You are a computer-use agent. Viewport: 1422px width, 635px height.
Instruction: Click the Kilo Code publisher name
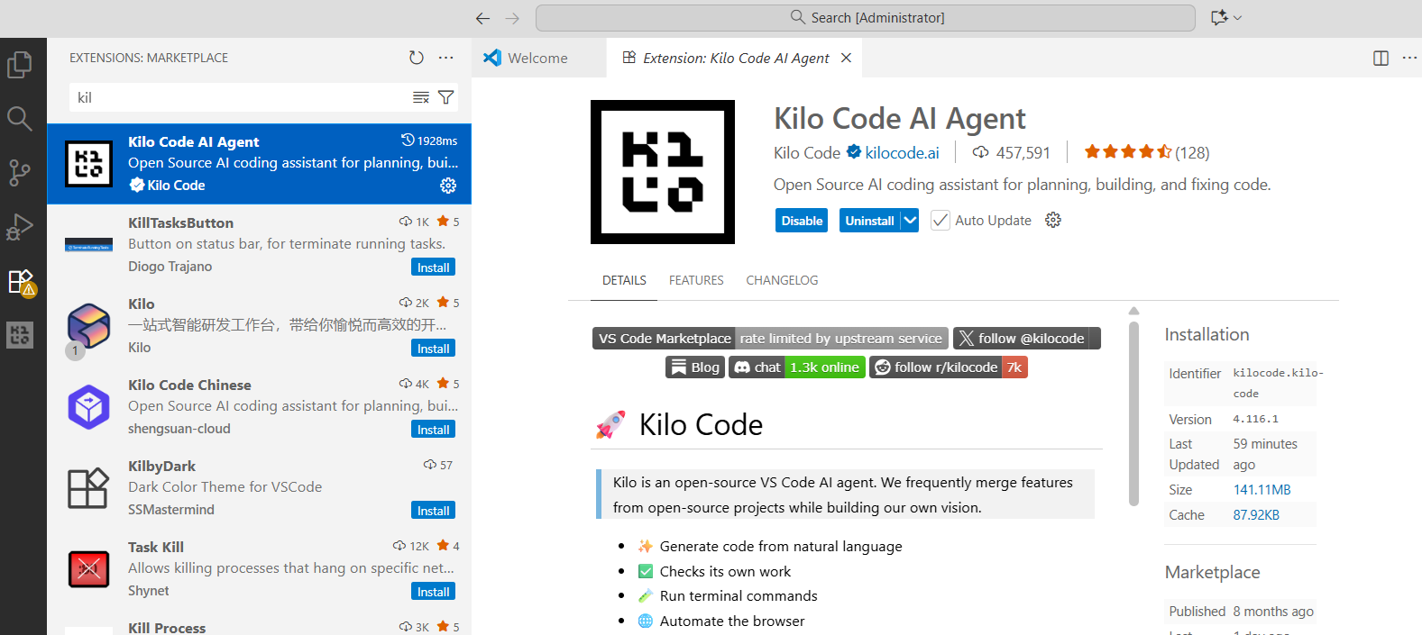coord(807,153)
